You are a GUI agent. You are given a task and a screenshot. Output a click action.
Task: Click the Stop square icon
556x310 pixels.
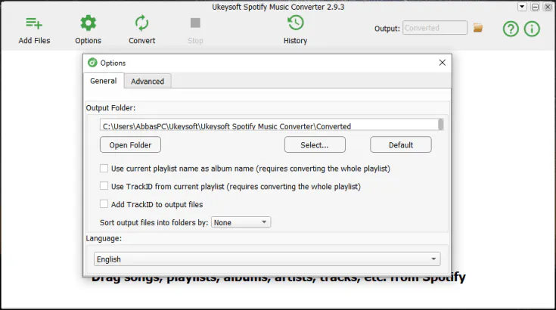click(x=195, y=23)
